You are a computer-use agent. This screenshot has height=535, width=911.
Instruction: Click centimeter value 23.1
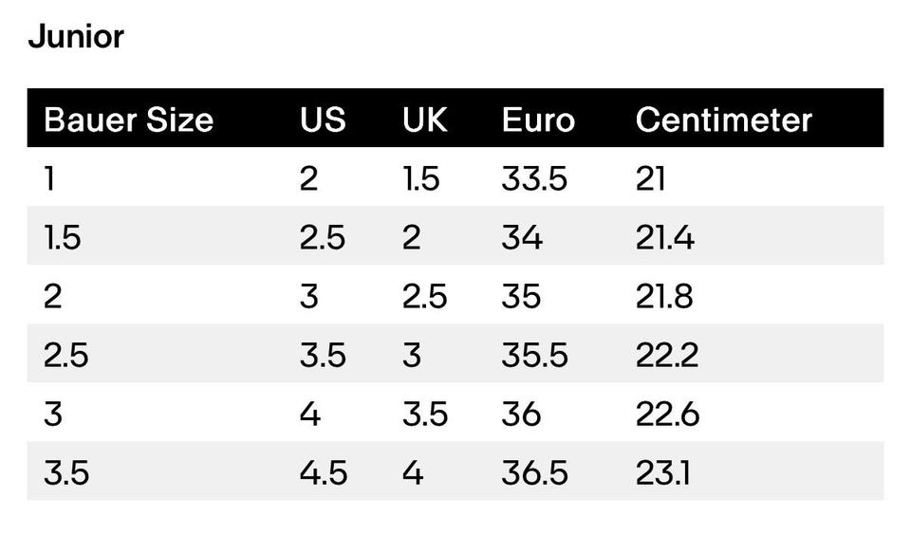[x=663, y=472]
